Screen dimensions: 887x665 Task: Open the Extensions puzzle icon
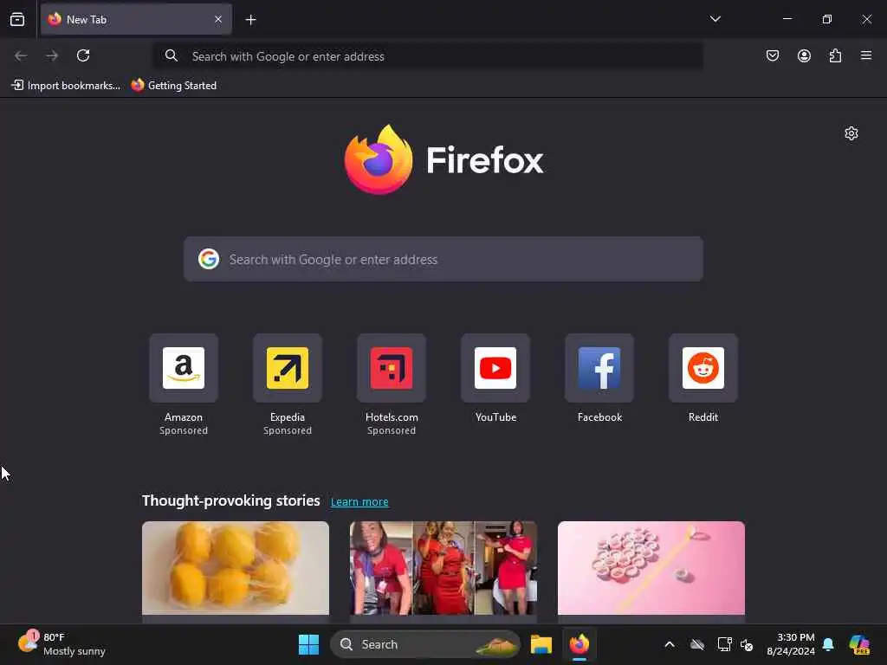click(x=835, y=55)
